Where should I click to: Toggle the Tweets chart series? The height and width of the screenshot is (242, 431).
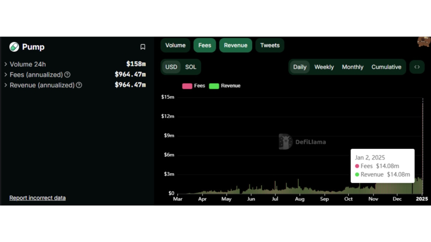tap(270, 45)
